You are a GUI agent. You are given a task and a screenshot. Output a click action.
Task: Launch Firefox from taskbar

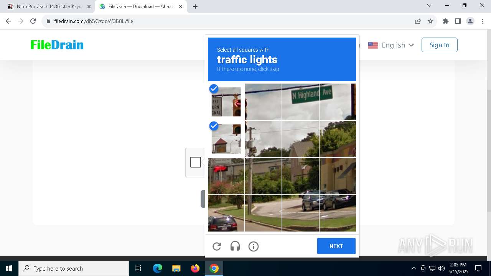(195, 268)
